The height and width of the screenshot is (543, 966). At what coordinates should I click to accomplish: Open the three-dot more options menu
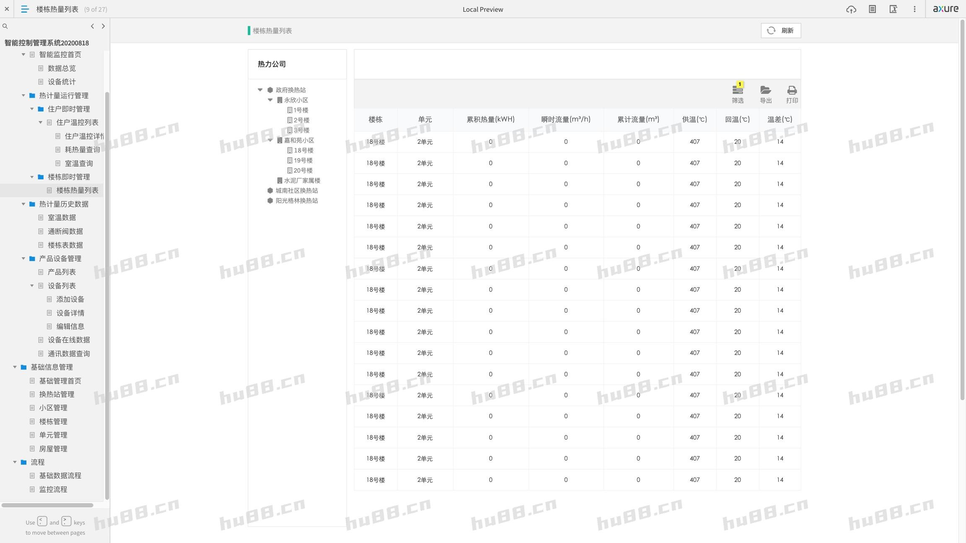914,9
